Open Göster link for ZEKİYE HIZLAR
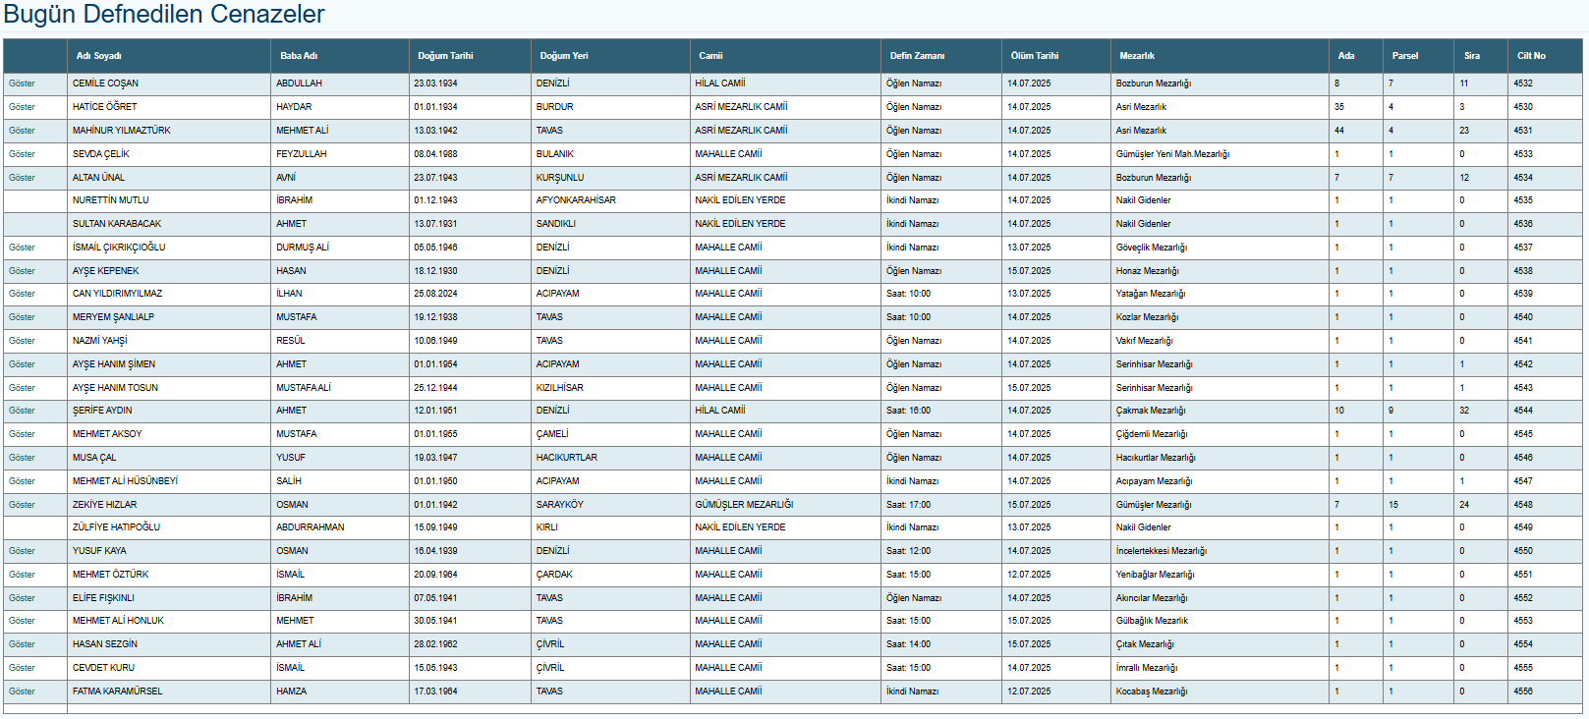The image size is (1589, 719). tap(22, 505)
